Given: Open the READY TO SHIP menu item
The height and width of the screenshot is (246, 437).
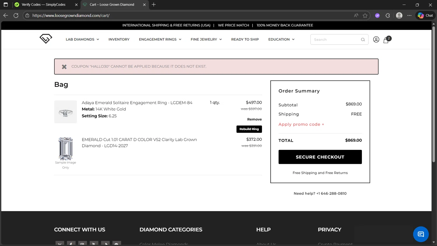Looking at the screenshot, I should tap(245, 39).
